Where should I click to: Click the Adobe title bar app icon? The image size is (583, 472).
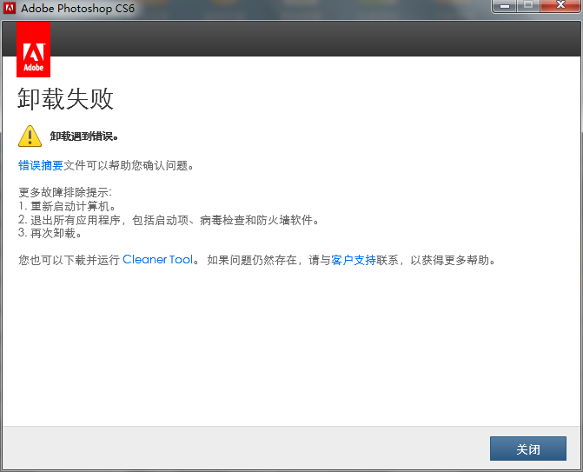10,8
